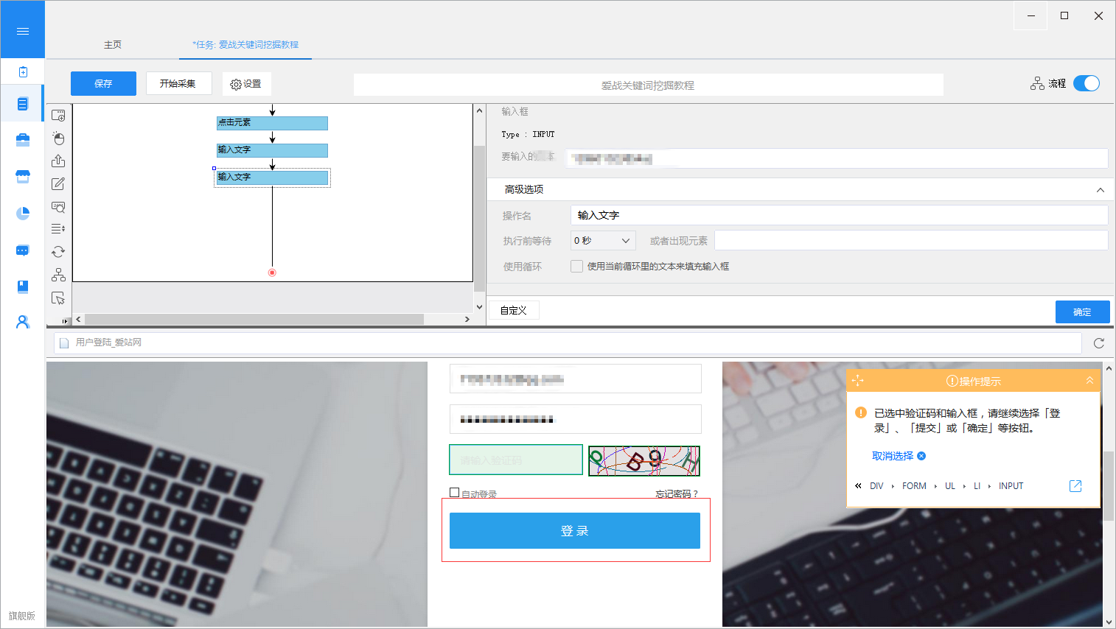Click FORM in the element path
Viewport: 1116px width, 629px height.
914,486
